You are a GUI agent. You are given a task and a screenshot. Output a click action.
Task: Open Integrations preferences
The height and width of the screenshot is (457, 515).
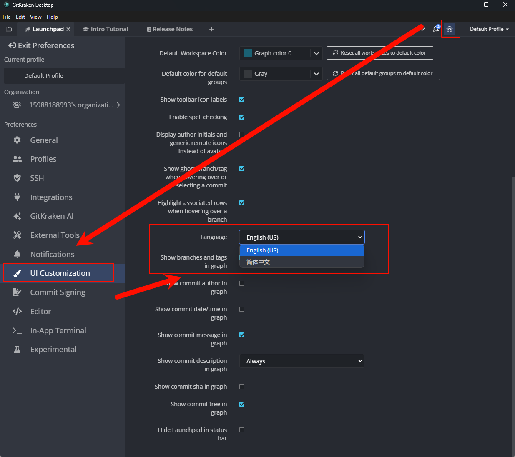coord(51,197)
